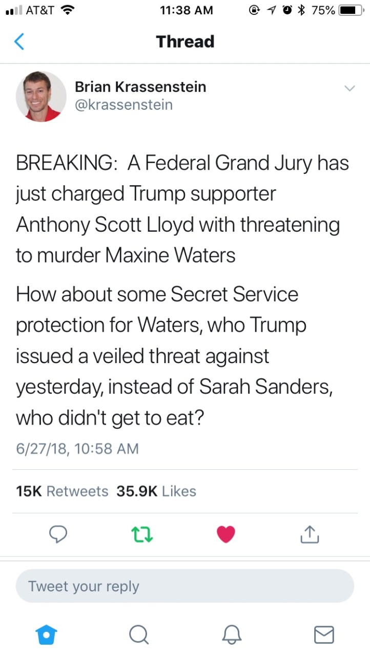The height and width of the screenshot is (659, 370).
Task: Open the tweet options chevron menu
Action: click(x=350, y=88)
